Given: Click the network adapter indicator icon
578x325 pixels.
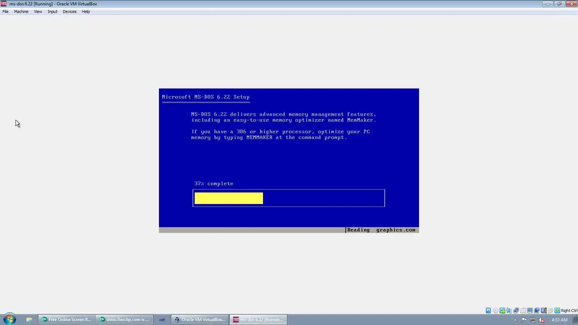Looking at the screenshot, I should (x=516, y=311).
